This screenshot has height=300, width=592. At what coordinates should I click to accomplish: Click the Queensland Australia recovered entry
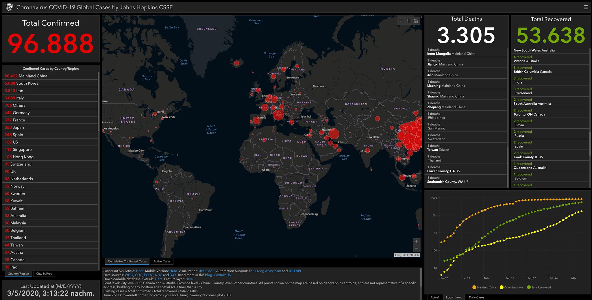(550, 166)
